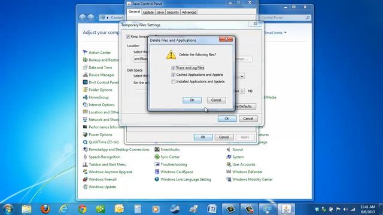Launch Firefox from the taskbar

[45, 209]
